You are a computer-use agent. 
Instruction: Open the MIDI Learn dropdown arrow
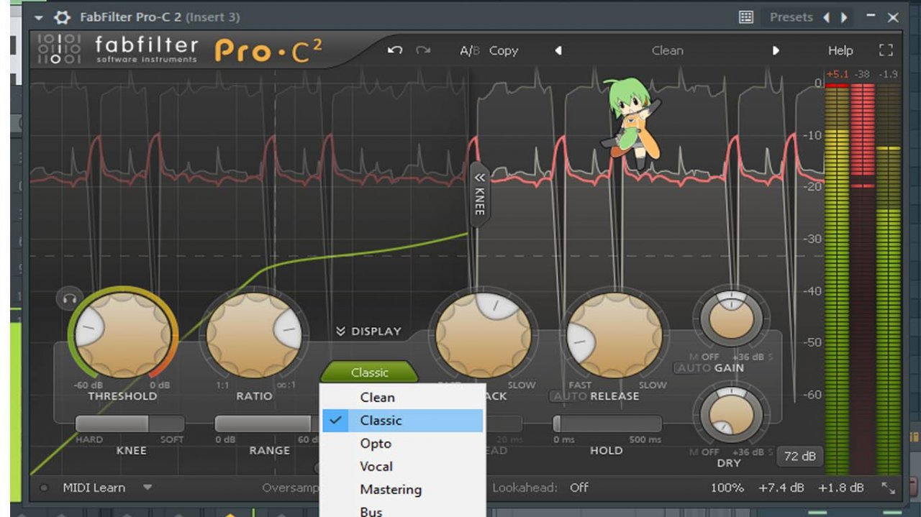[147, 488]
